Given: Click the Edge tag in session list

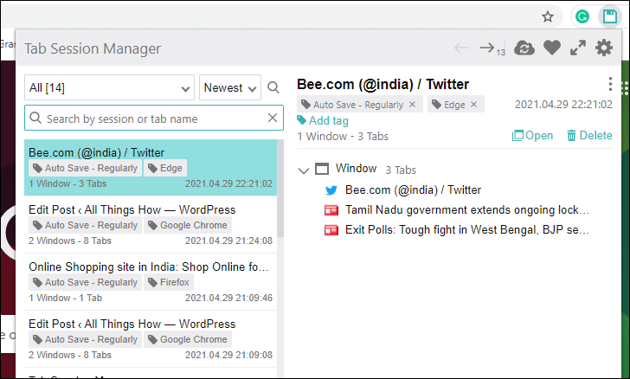Looking at the screenshot, I should point(165,168).
